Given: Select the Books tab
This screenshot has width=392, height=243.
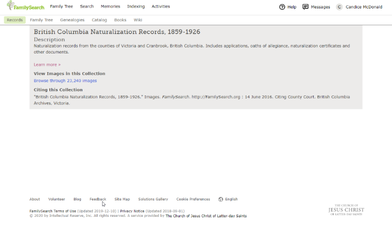Looking at the screenshot, I should [120, 20].
